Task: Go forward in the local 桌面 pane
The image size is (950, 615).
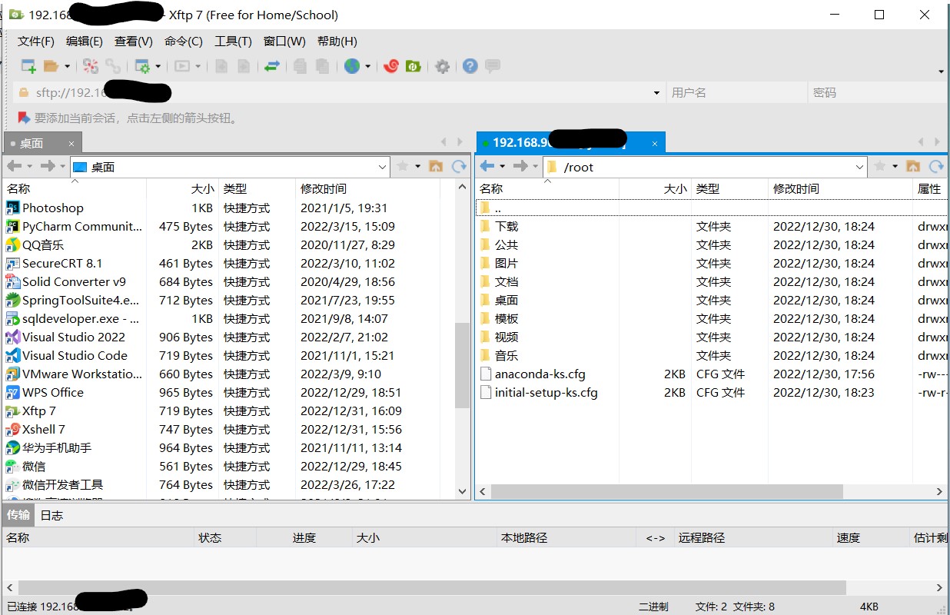Action: [x=48, y=166]
